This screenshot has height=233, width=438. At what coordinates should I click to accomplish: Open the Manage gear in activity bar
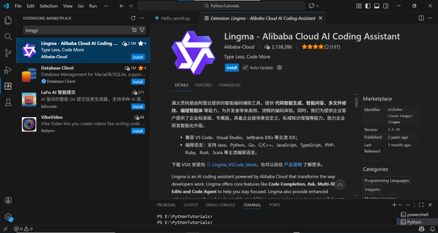pos(8,217)
